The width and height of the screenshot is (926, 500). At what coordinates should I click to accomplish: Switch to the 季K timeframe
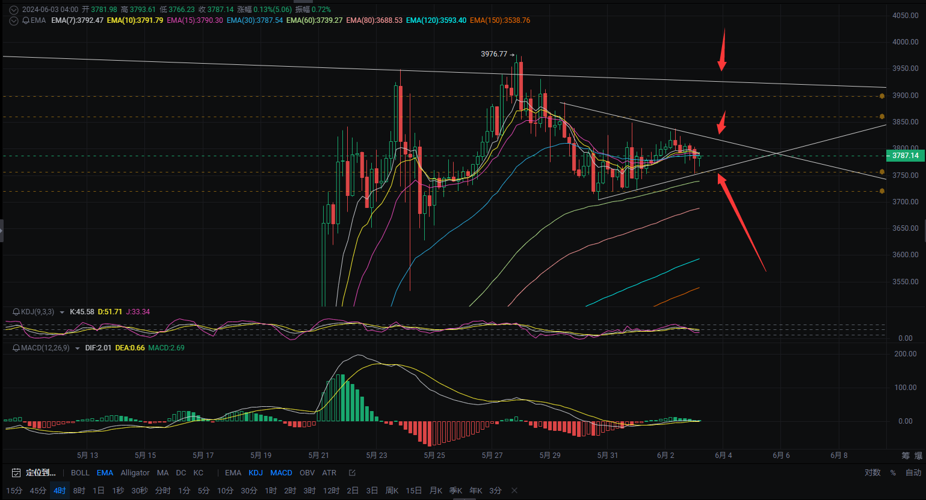pos(455,491)
